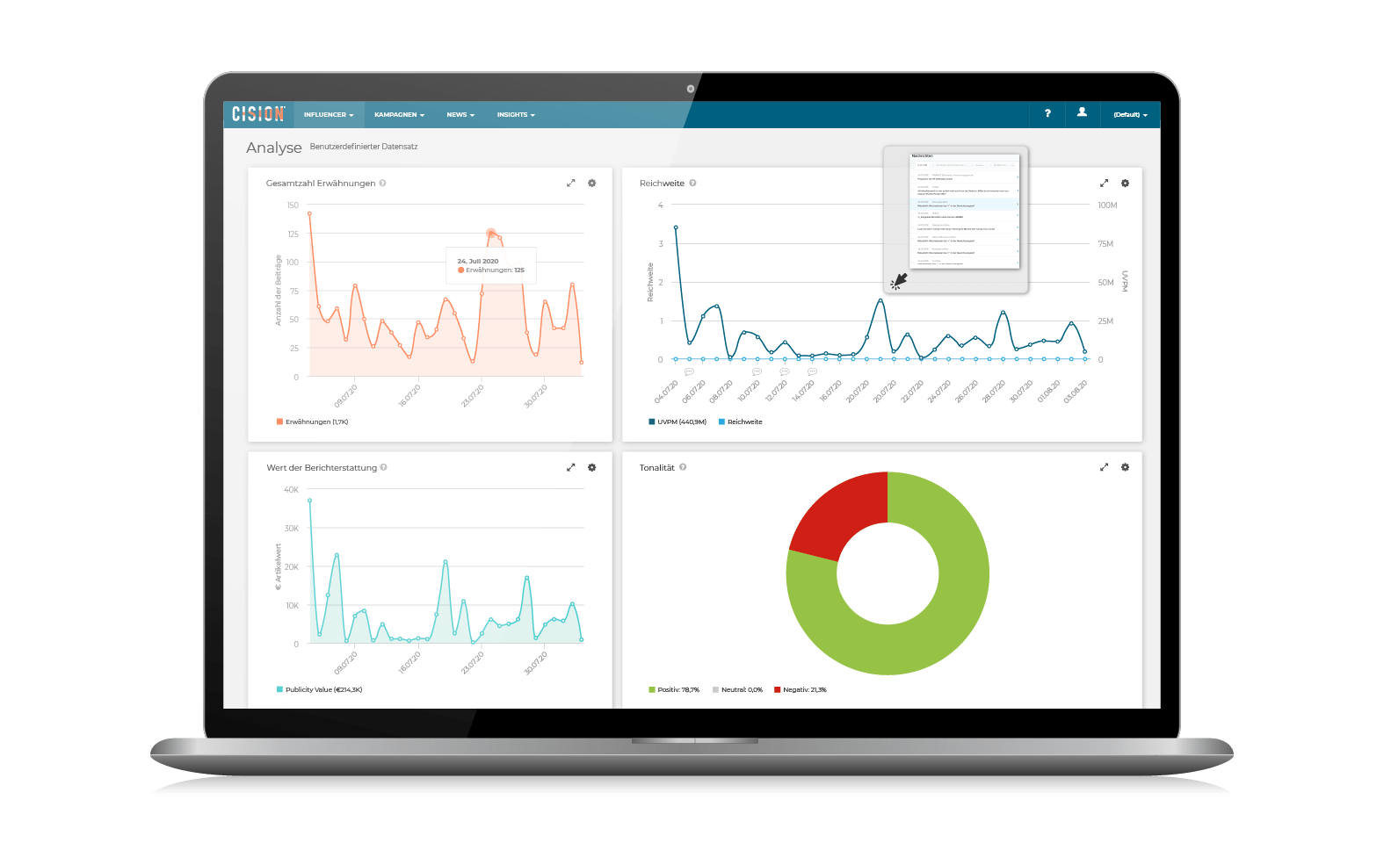Open settings gear of Wert der Berichterstattung
The image size is (1384, 843).
point(592,467)
